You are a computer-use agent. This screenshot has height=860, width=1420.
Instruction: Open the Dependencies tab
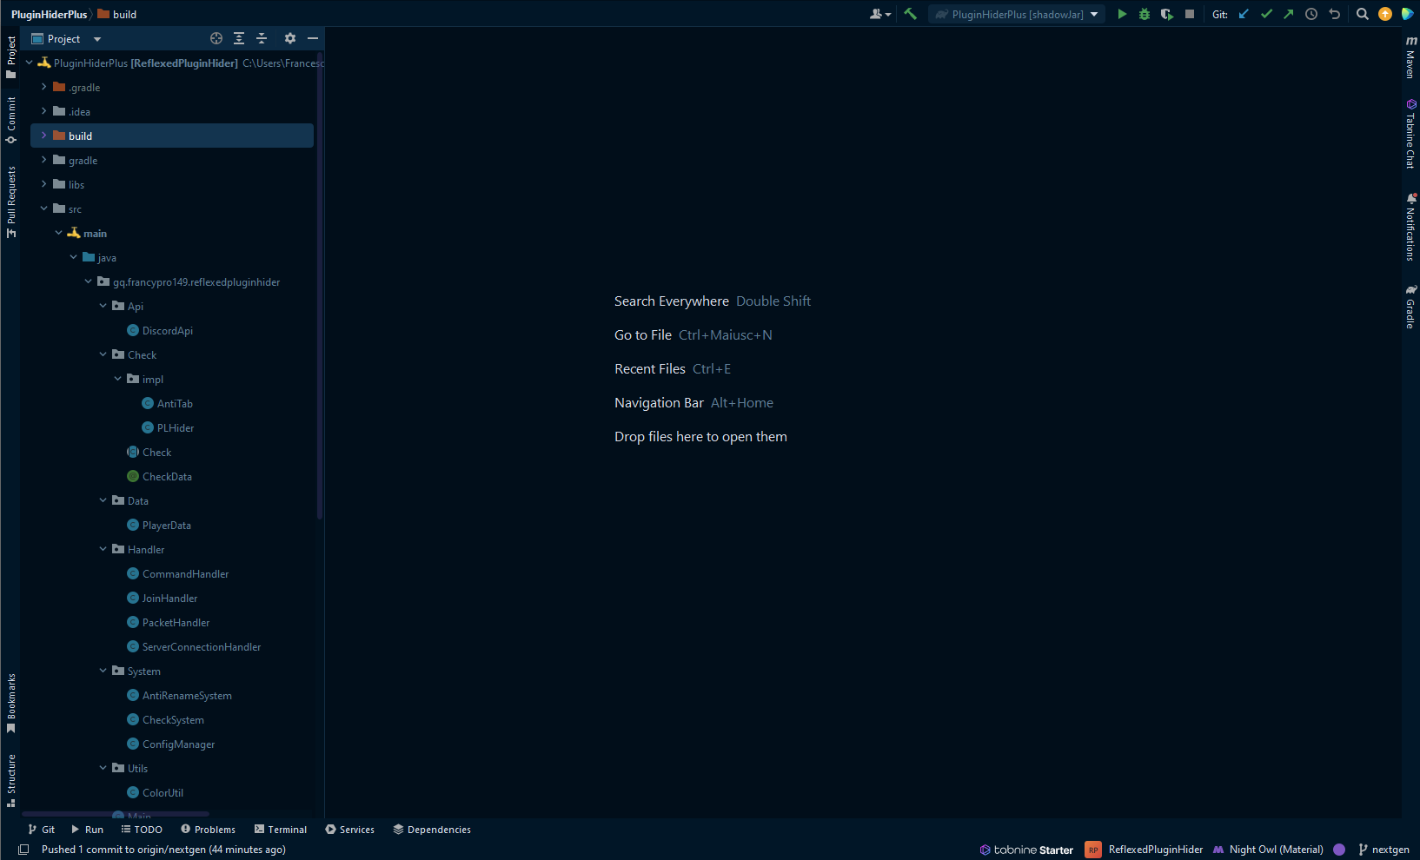click(432, 830)
